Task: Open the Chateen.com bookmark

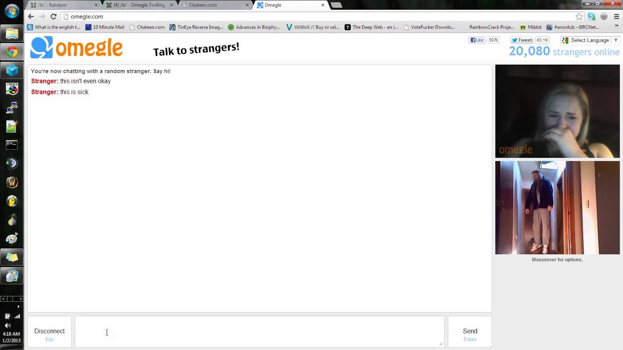Action: 147,27
